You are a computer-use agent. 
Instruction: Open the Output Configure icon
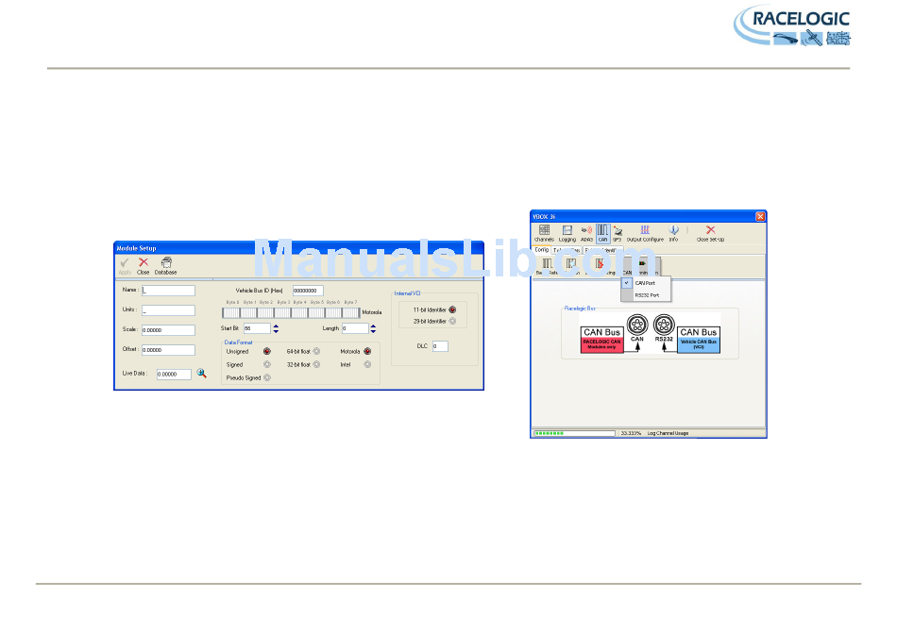point(645,232)
